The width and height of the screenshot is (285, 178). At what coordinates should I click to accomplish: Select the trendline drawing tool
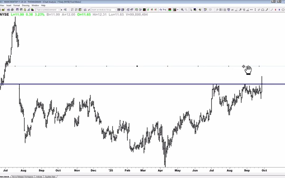pyautogui.click(x=217, y=9)
